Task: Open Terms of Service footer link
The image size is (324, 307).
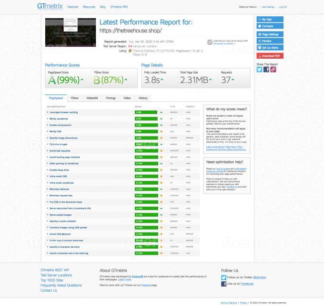Action: pos(229,303)
